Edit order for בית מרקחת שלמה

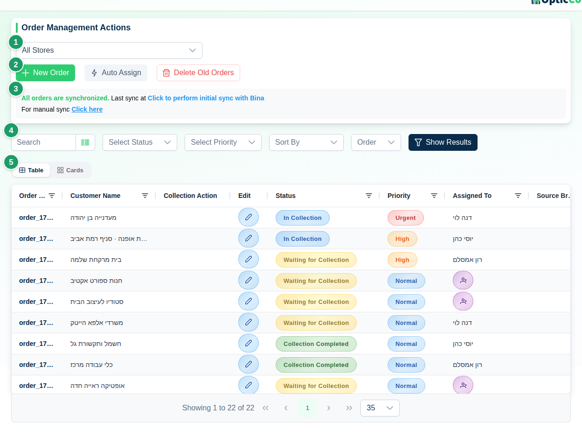[249, 260]
